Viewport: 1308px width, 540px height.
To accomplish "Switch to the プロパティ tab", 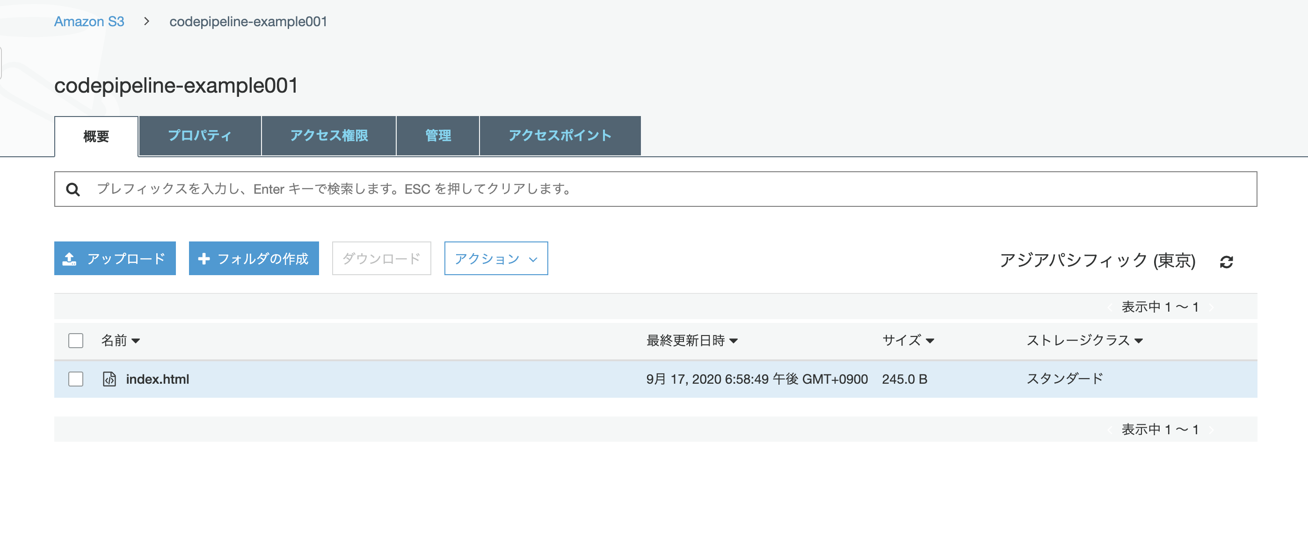I will [200, 136].
